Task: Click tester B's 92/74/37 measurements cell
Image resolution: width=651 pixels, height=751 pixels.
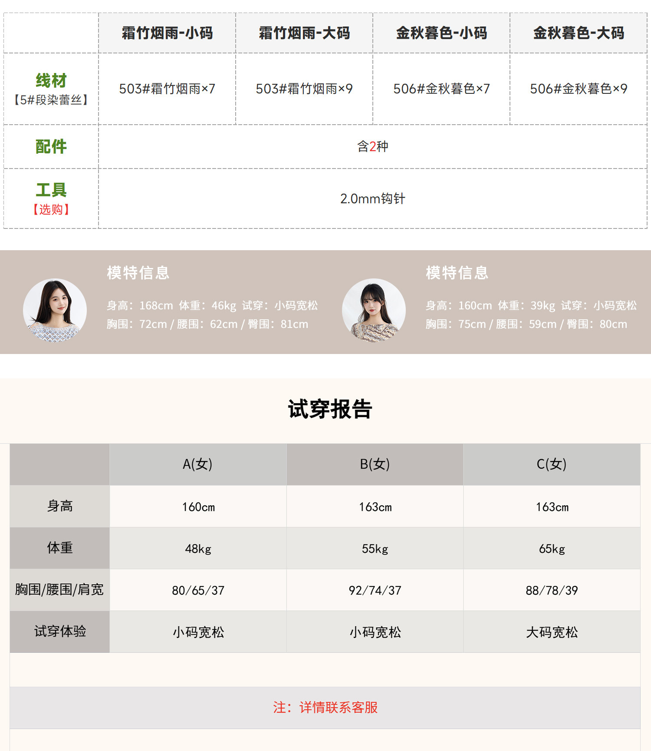Action: point(375,590)
